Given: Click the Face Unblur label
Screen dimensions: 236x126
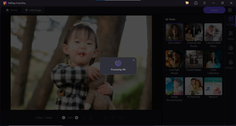Looking at the screenshot, I should [174, 43].
